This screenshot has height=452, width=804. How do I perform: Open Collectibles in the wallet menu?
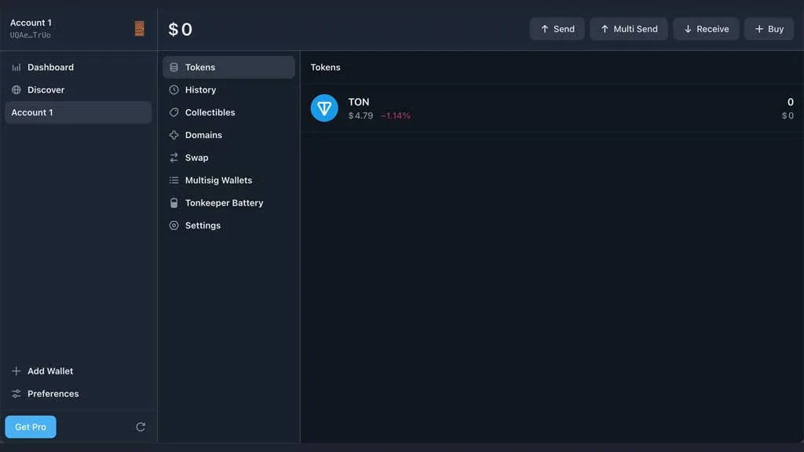pyautogui.click(x=210, y=113)
